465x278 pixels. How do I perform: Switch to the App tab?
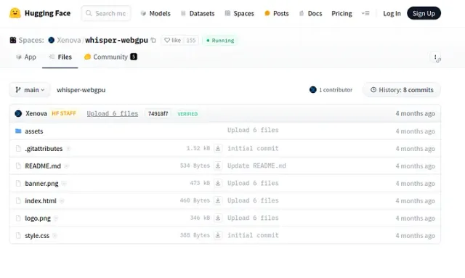coord(26,57)
